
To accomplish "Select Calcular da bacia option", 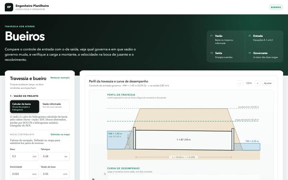I will [x=25, y=106].
